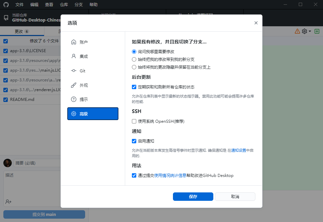Open the Git settings section
This screenshot has height=222, width=323.
coord(93,71)
